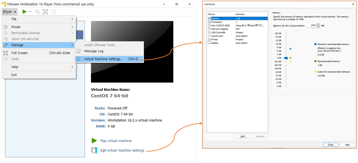Select the Memory row in device list

pyautogui.click(x=237, y=18)
